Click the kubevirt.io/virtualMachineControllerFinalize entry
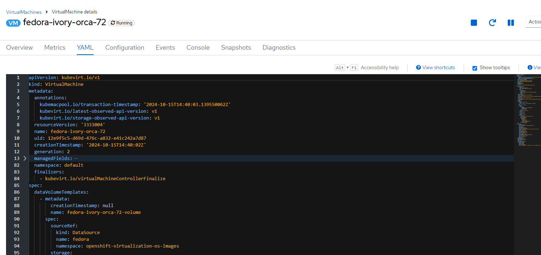 (x=105, y=179)
